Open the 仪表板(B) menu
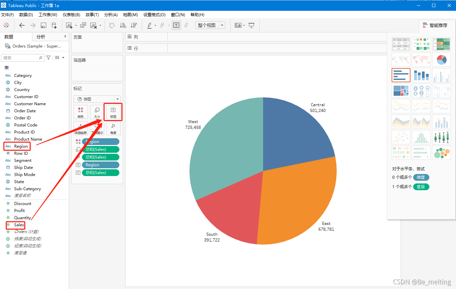Viewport: 456px width, 289px height. pyautogui.click(x=72, y=15)
